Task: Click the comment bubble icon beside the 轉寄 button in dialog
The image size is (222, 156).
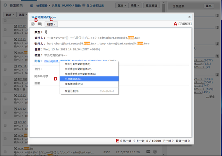Action: 40,24
